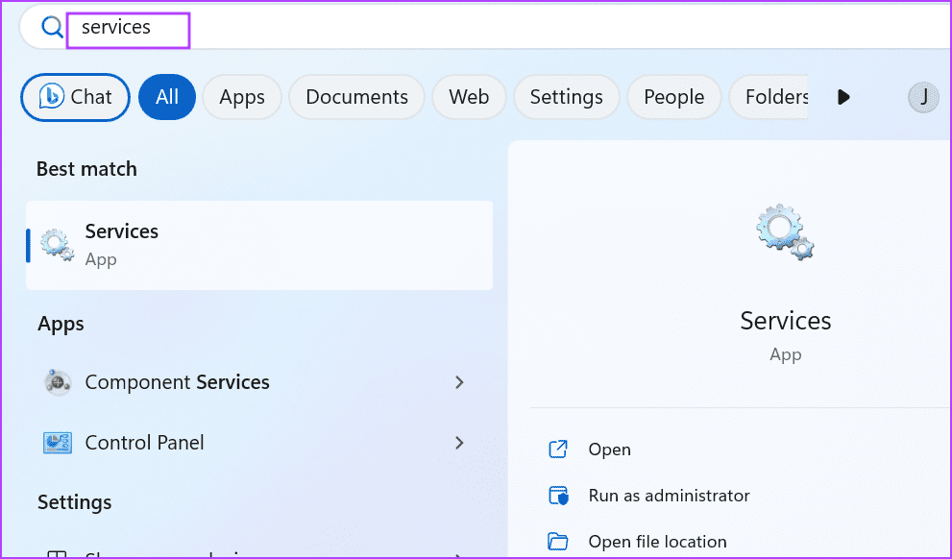The height and width of the screenshot is (559, 952).
Task: Expand Control Panel options chevron
Action: pos(460,443)
